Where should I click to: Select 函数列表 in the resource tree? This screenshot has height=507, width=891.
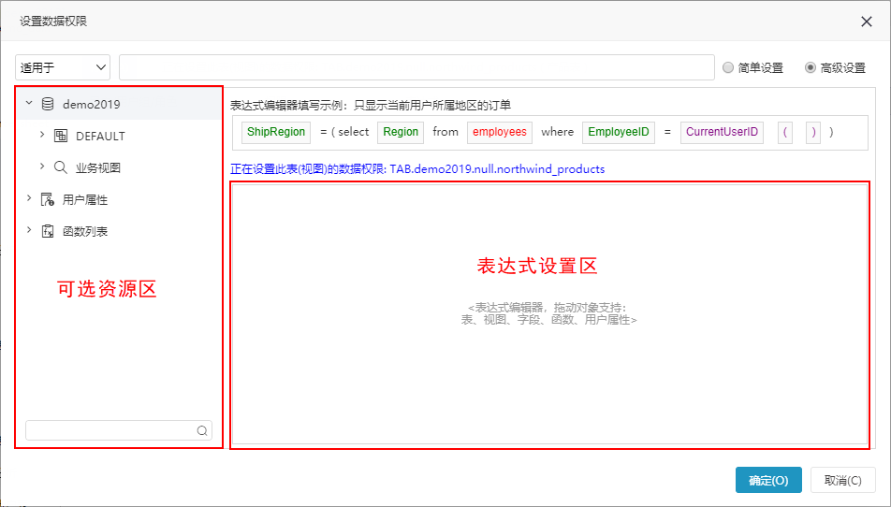point(84,232)
